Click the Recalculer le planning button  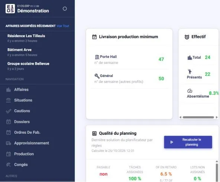[188, 142]
